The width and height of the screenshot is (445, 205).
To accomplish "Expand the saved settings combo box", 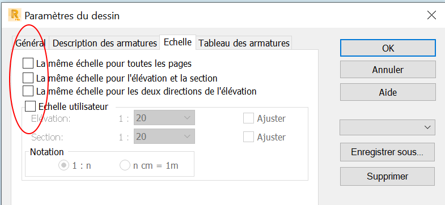I will coord(387,127).
